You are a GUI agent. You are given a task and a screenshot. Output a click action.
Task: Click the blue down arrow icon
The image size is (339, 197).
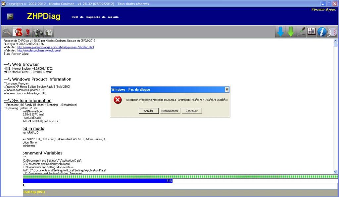(x=280, y=32)
